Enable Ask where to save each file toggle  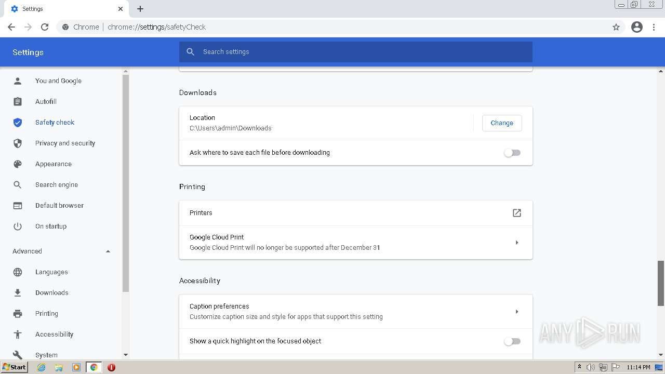[x=512, y=153]
